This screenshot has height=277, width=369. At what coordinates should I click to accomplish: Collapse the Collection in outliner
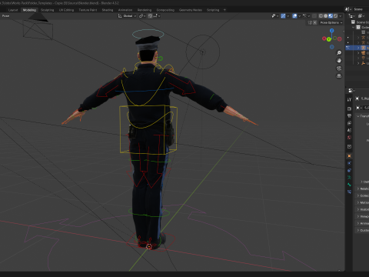tap(354, 27)
